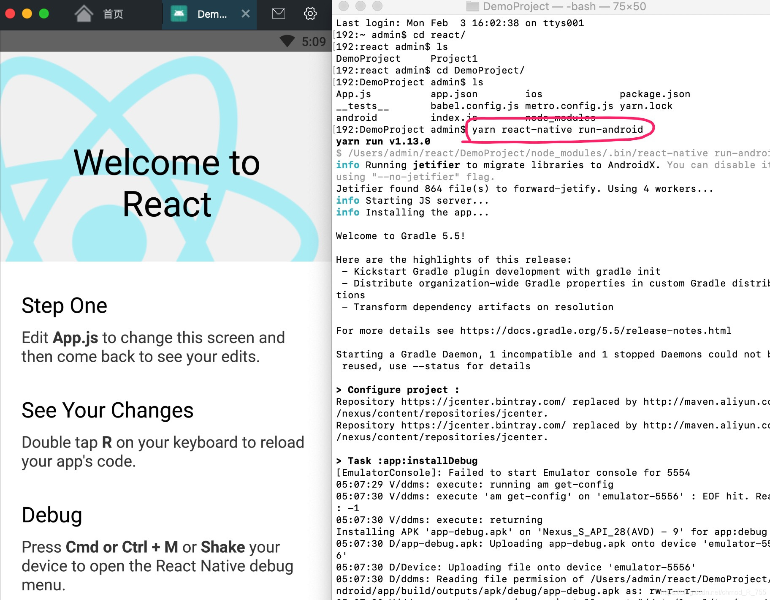Click the 'Failed to start Emulator console for 5554' line
The image size is (770, 600).
click(x=513, y=472)
